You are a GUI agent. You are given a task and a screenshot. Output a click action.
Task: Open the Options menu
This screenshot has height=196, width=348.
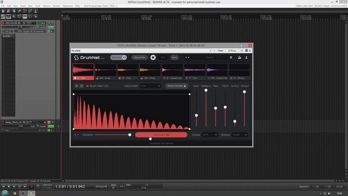46,6
